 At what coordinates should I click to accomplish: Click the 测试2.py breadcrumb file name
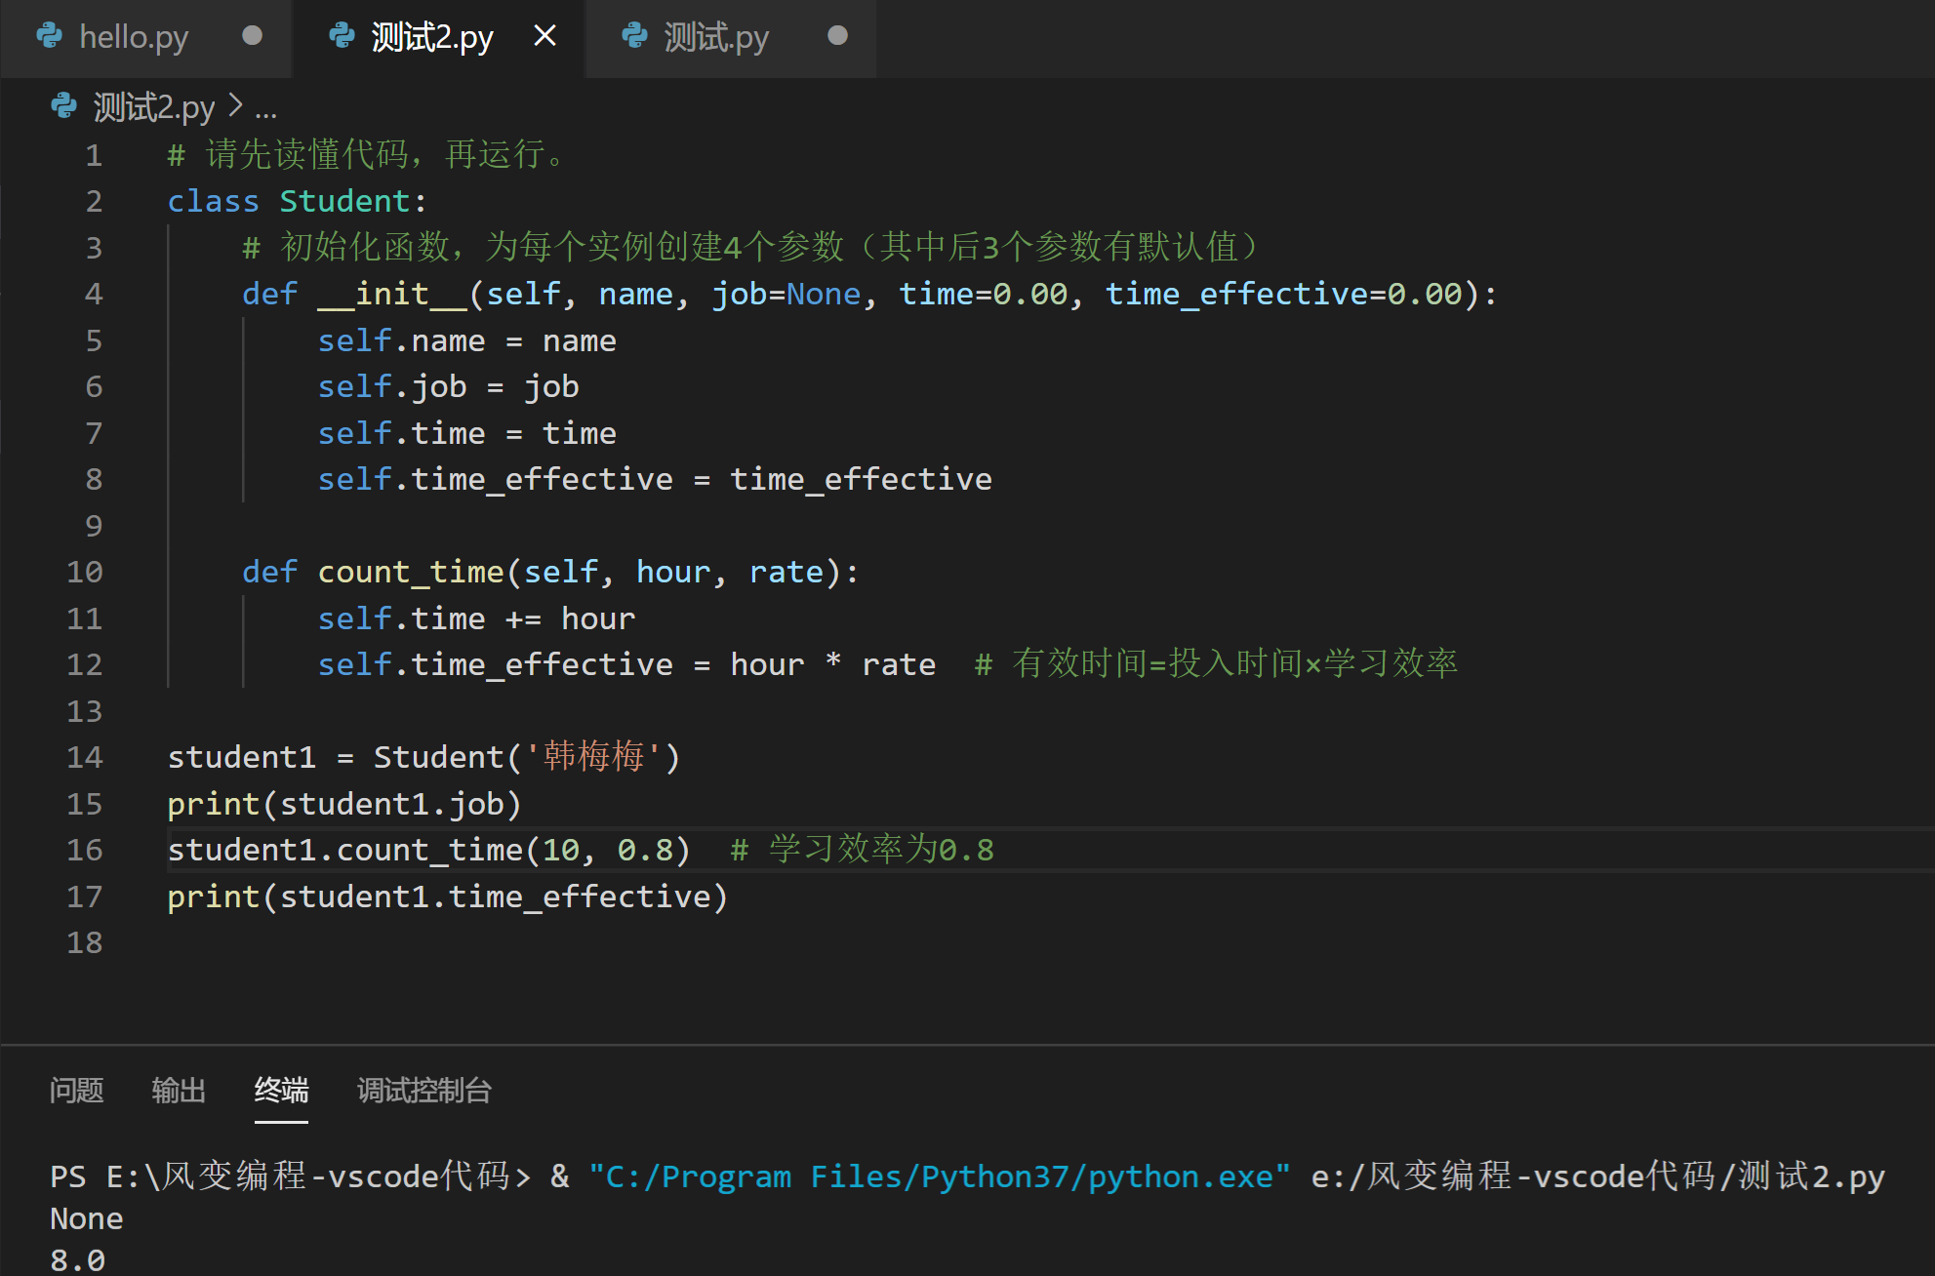(x=154, y=106)
